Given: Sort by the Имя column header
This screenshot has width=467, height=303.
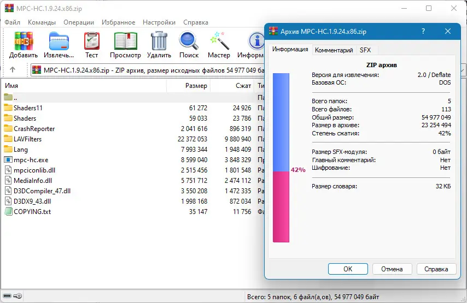Looking at the screenshot, I should (x=84, y=86).
